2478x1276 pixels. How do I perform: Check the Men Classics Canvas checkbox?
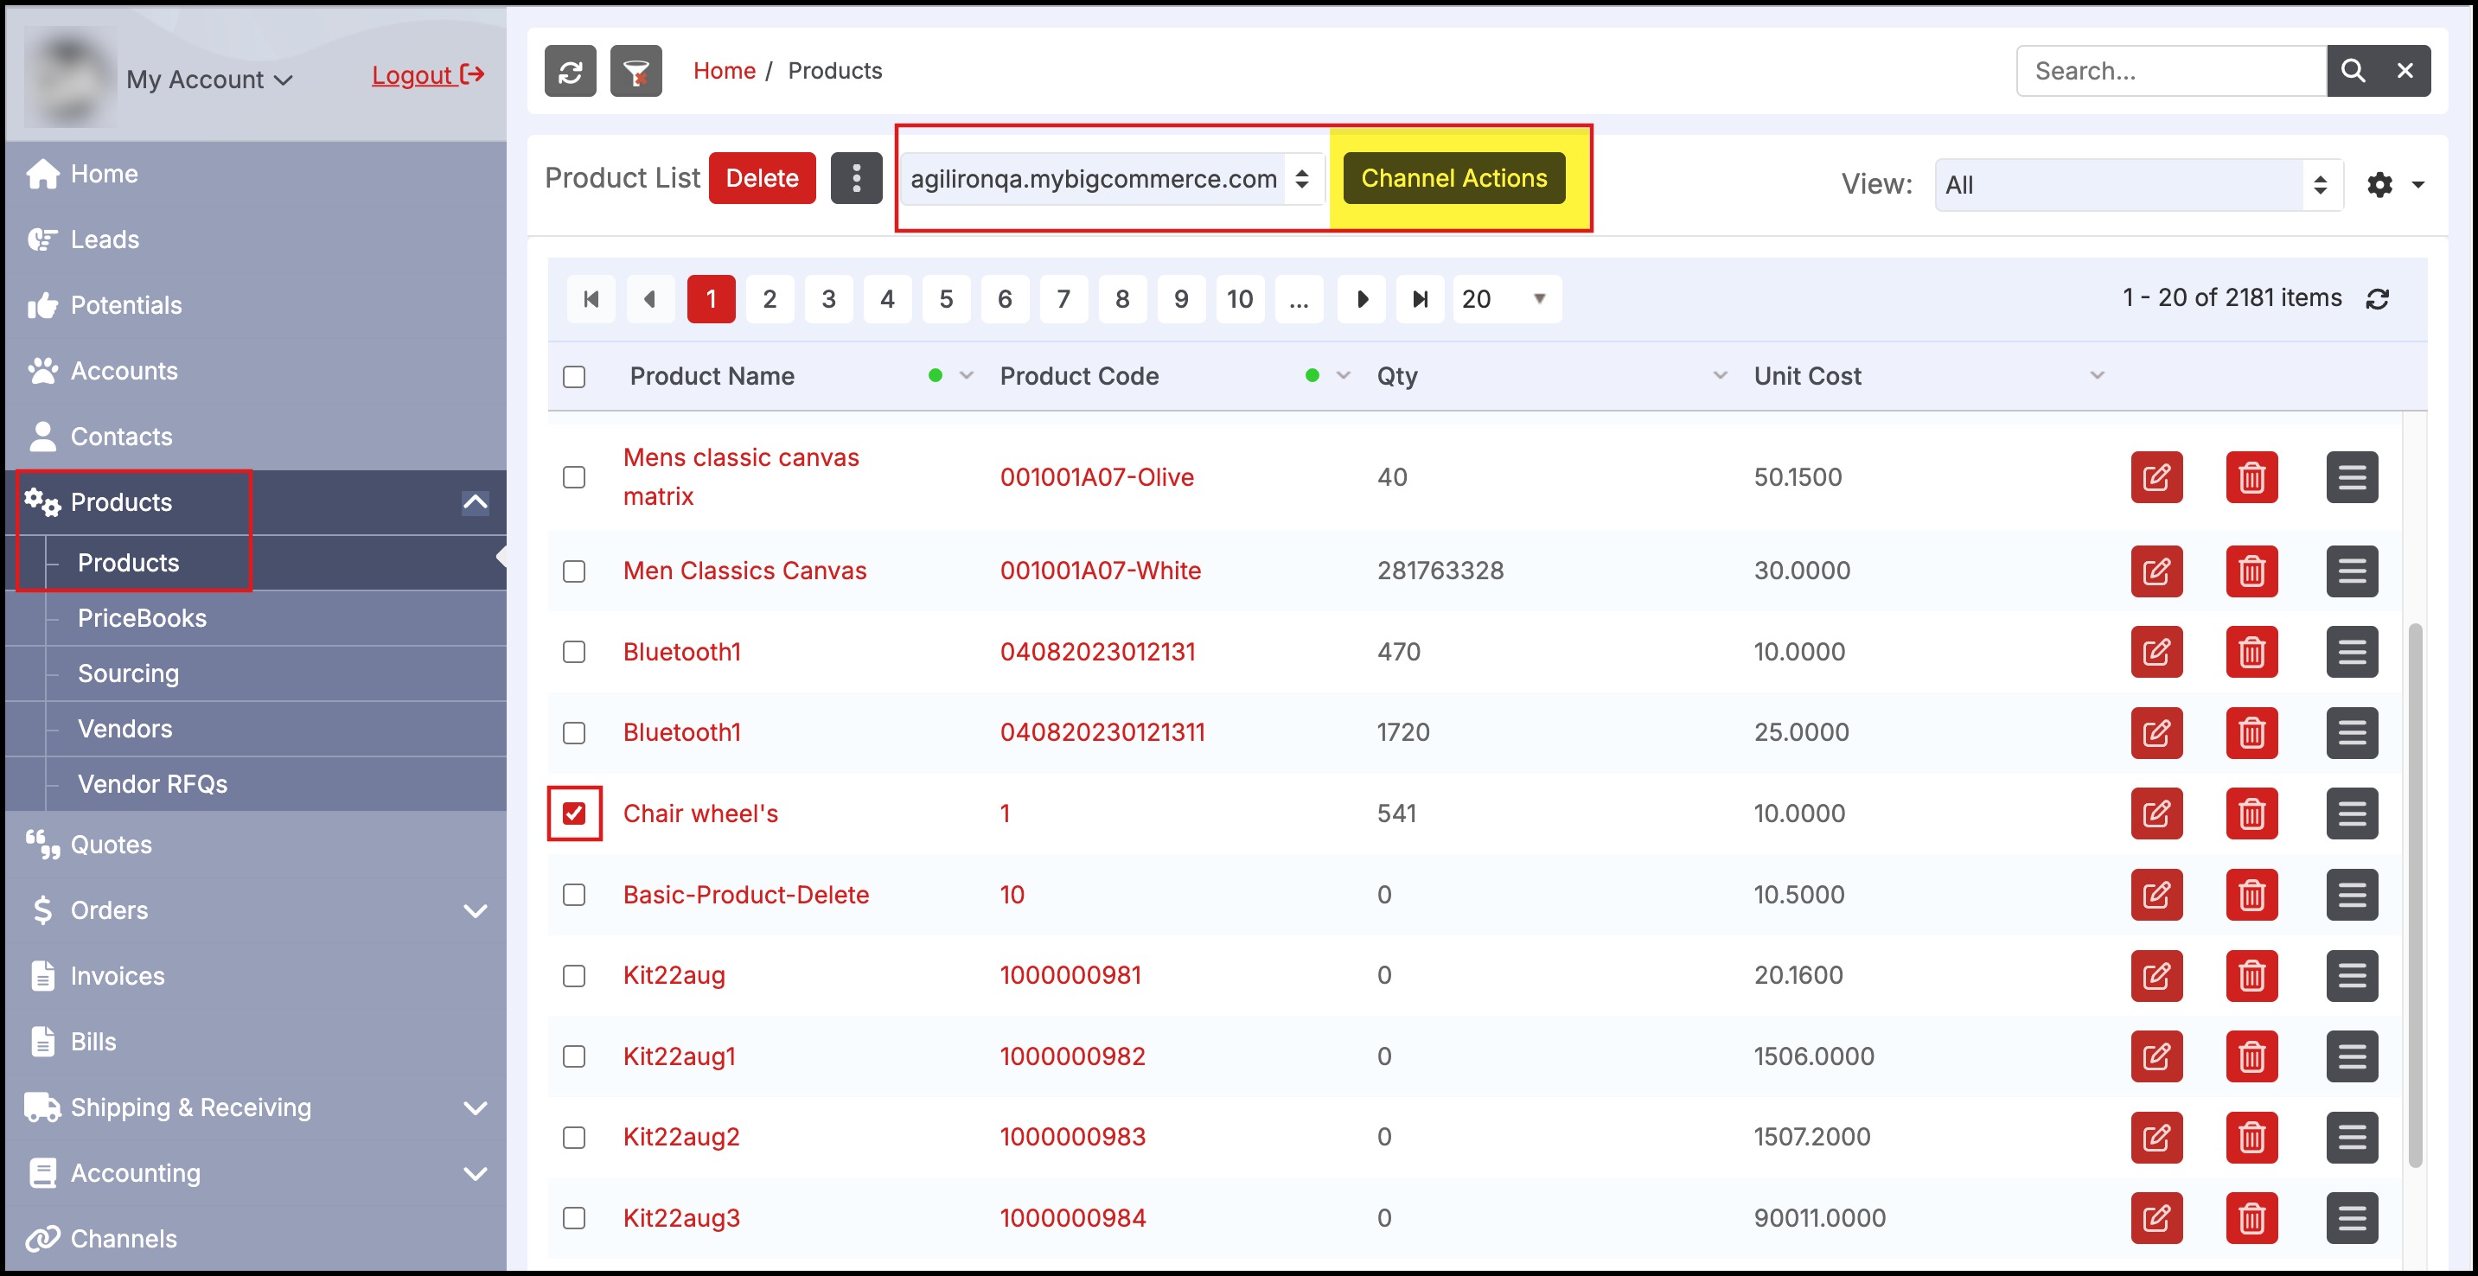(574, 571)
